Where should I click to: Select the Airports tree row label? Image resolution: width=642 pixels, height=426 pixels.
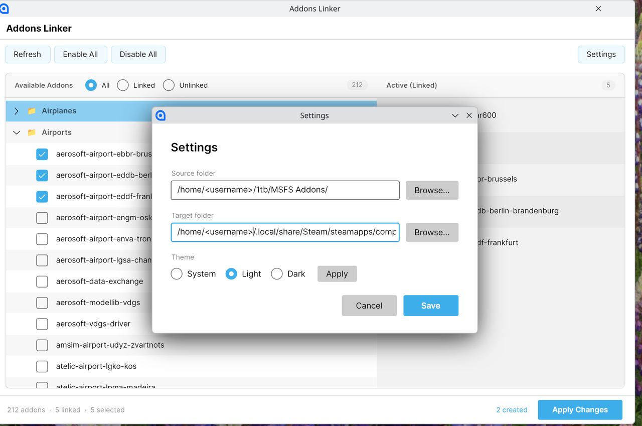(57, 132)
